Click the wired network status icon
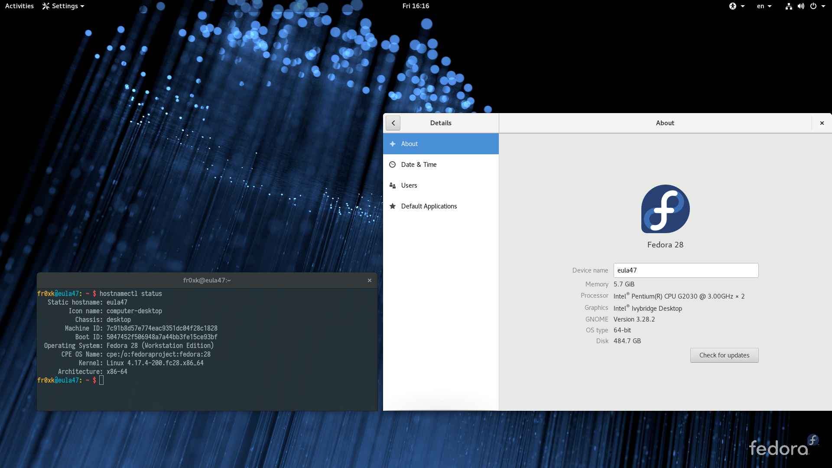This screenshot has width=832, height=468. pyautogui.click(x=789, y=6)
